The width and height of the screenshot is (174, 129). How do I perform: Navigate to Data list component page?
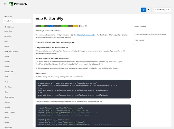[7, 107]
